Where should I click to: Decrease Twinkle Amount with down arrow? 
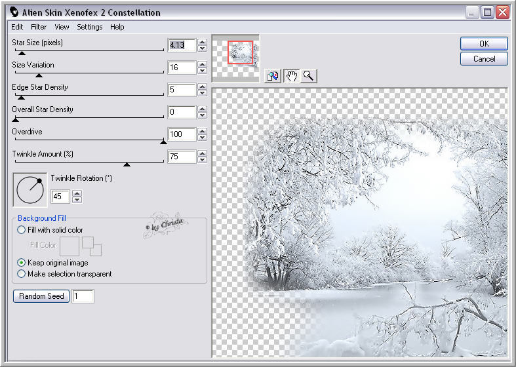point(203,160)
